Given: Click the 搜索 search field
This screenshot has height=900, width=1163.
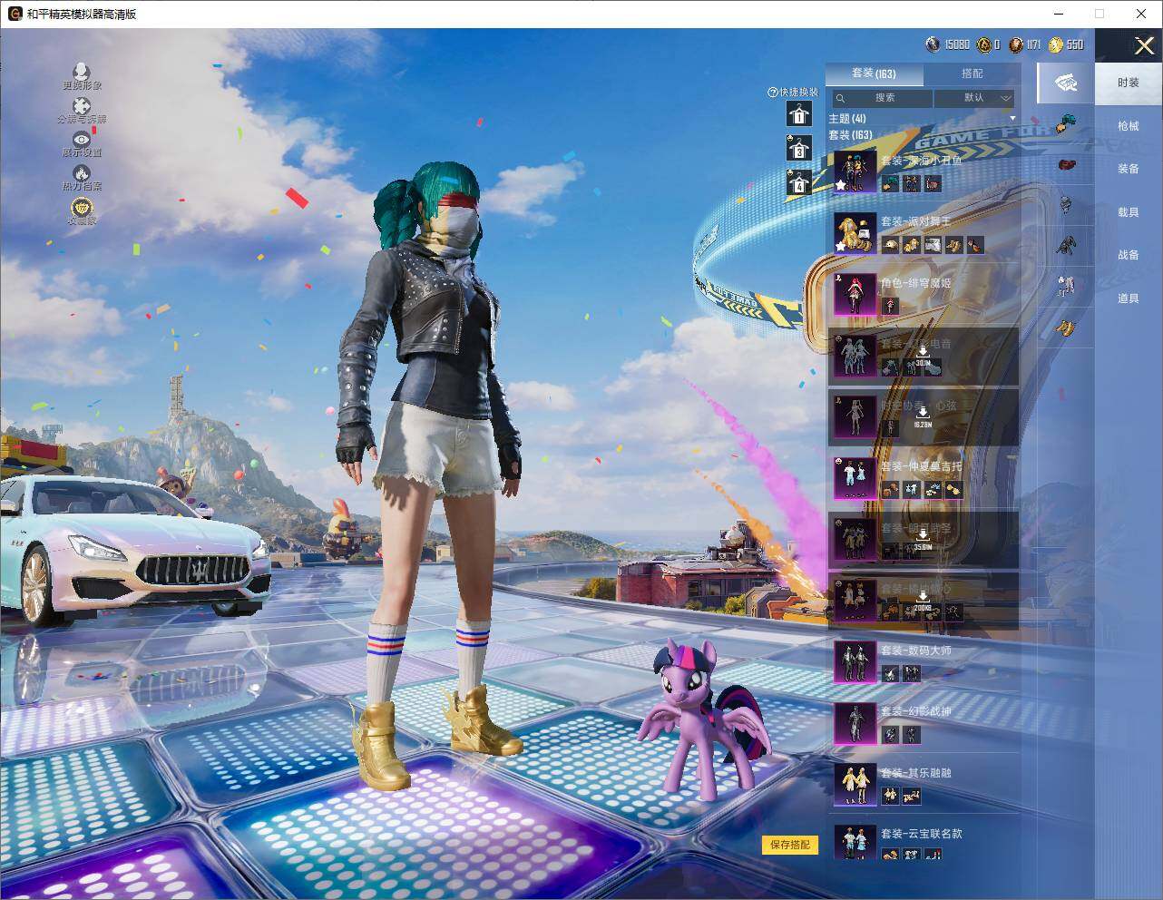Looking at the screenshot, I should [883, 98].
